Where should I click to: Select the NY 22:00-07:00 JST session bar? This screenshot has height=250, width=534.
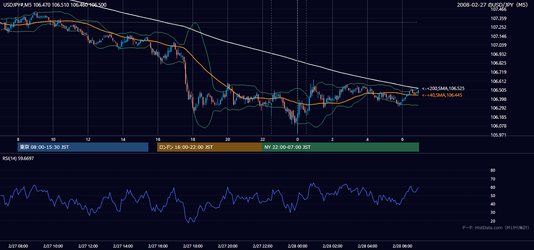point(341,147)
